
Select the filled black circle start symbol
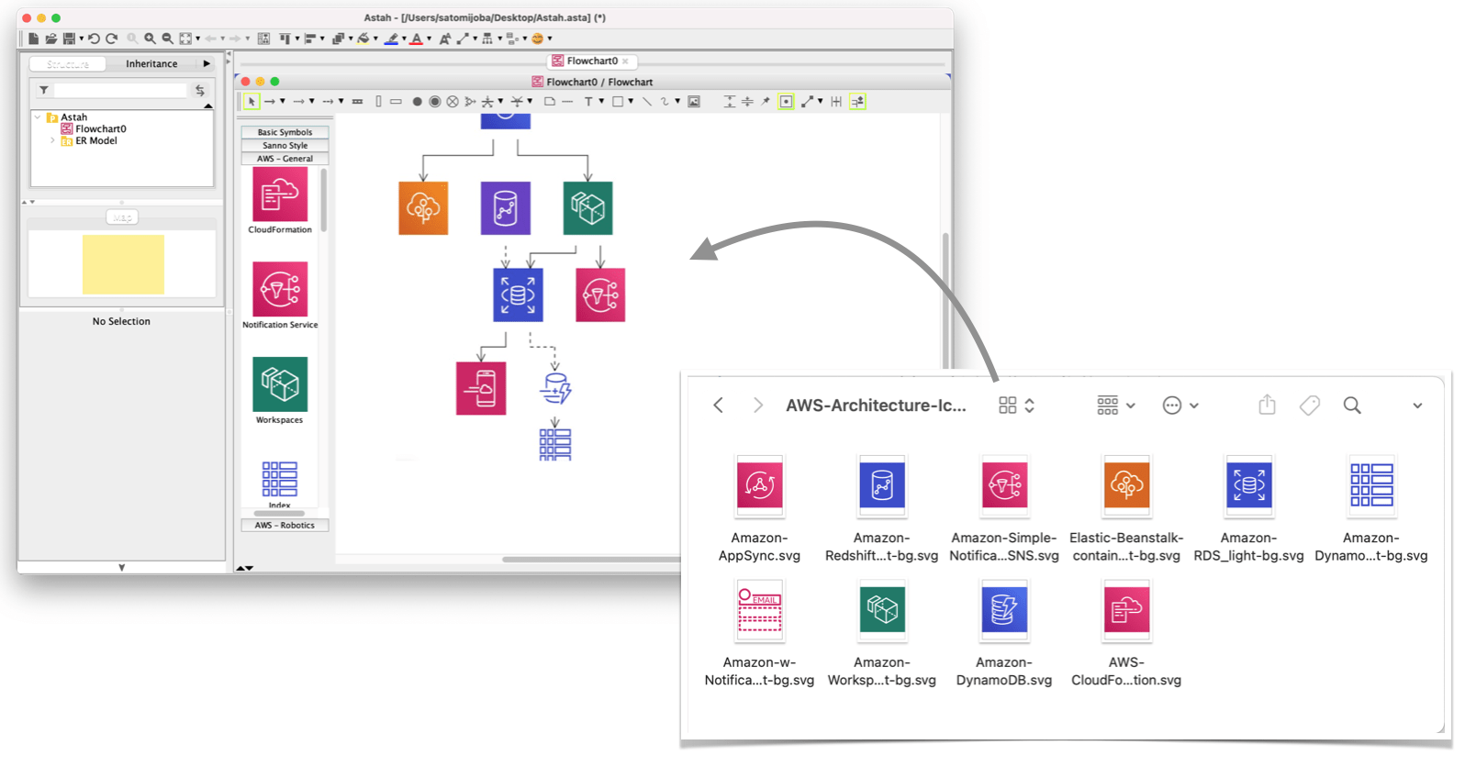417,102
